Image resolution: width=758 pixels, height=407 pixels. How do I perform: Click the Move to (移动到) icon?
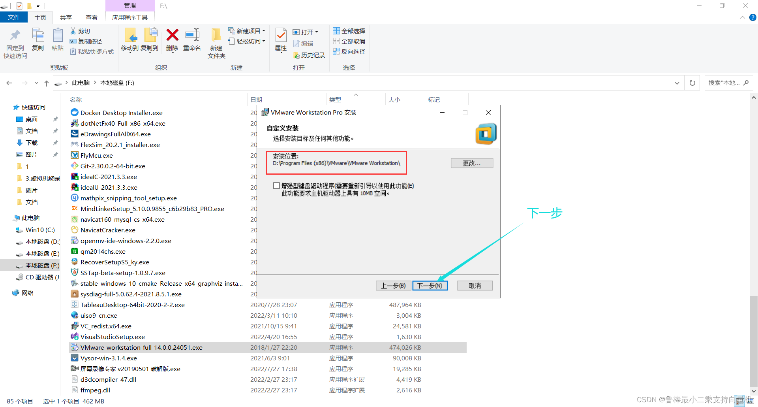[x=130, y=35]
